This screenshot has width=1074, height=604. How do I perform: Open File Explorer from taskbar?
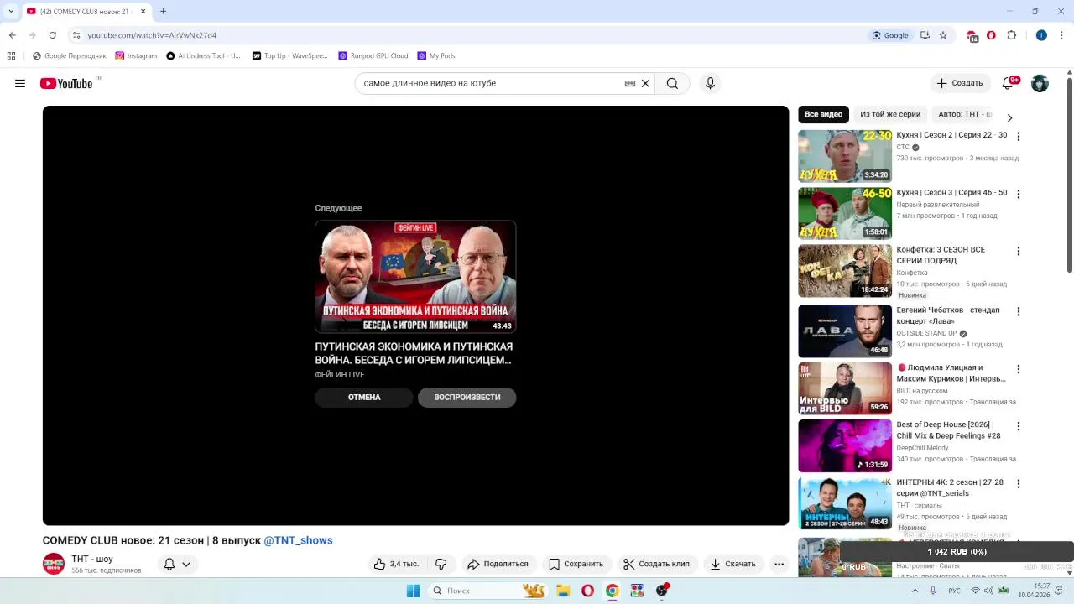(563, 591)
